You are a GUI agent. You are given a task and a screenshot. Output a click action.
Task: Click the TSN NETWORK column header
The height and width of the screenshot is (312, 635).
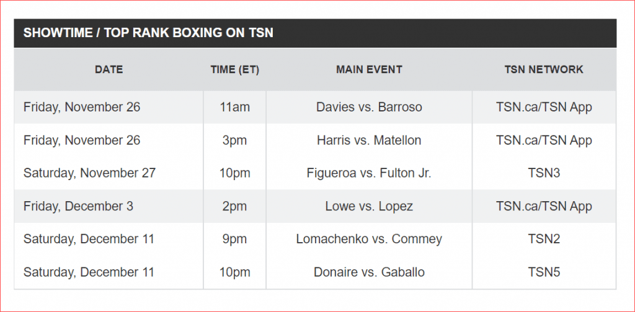point(544,69)
